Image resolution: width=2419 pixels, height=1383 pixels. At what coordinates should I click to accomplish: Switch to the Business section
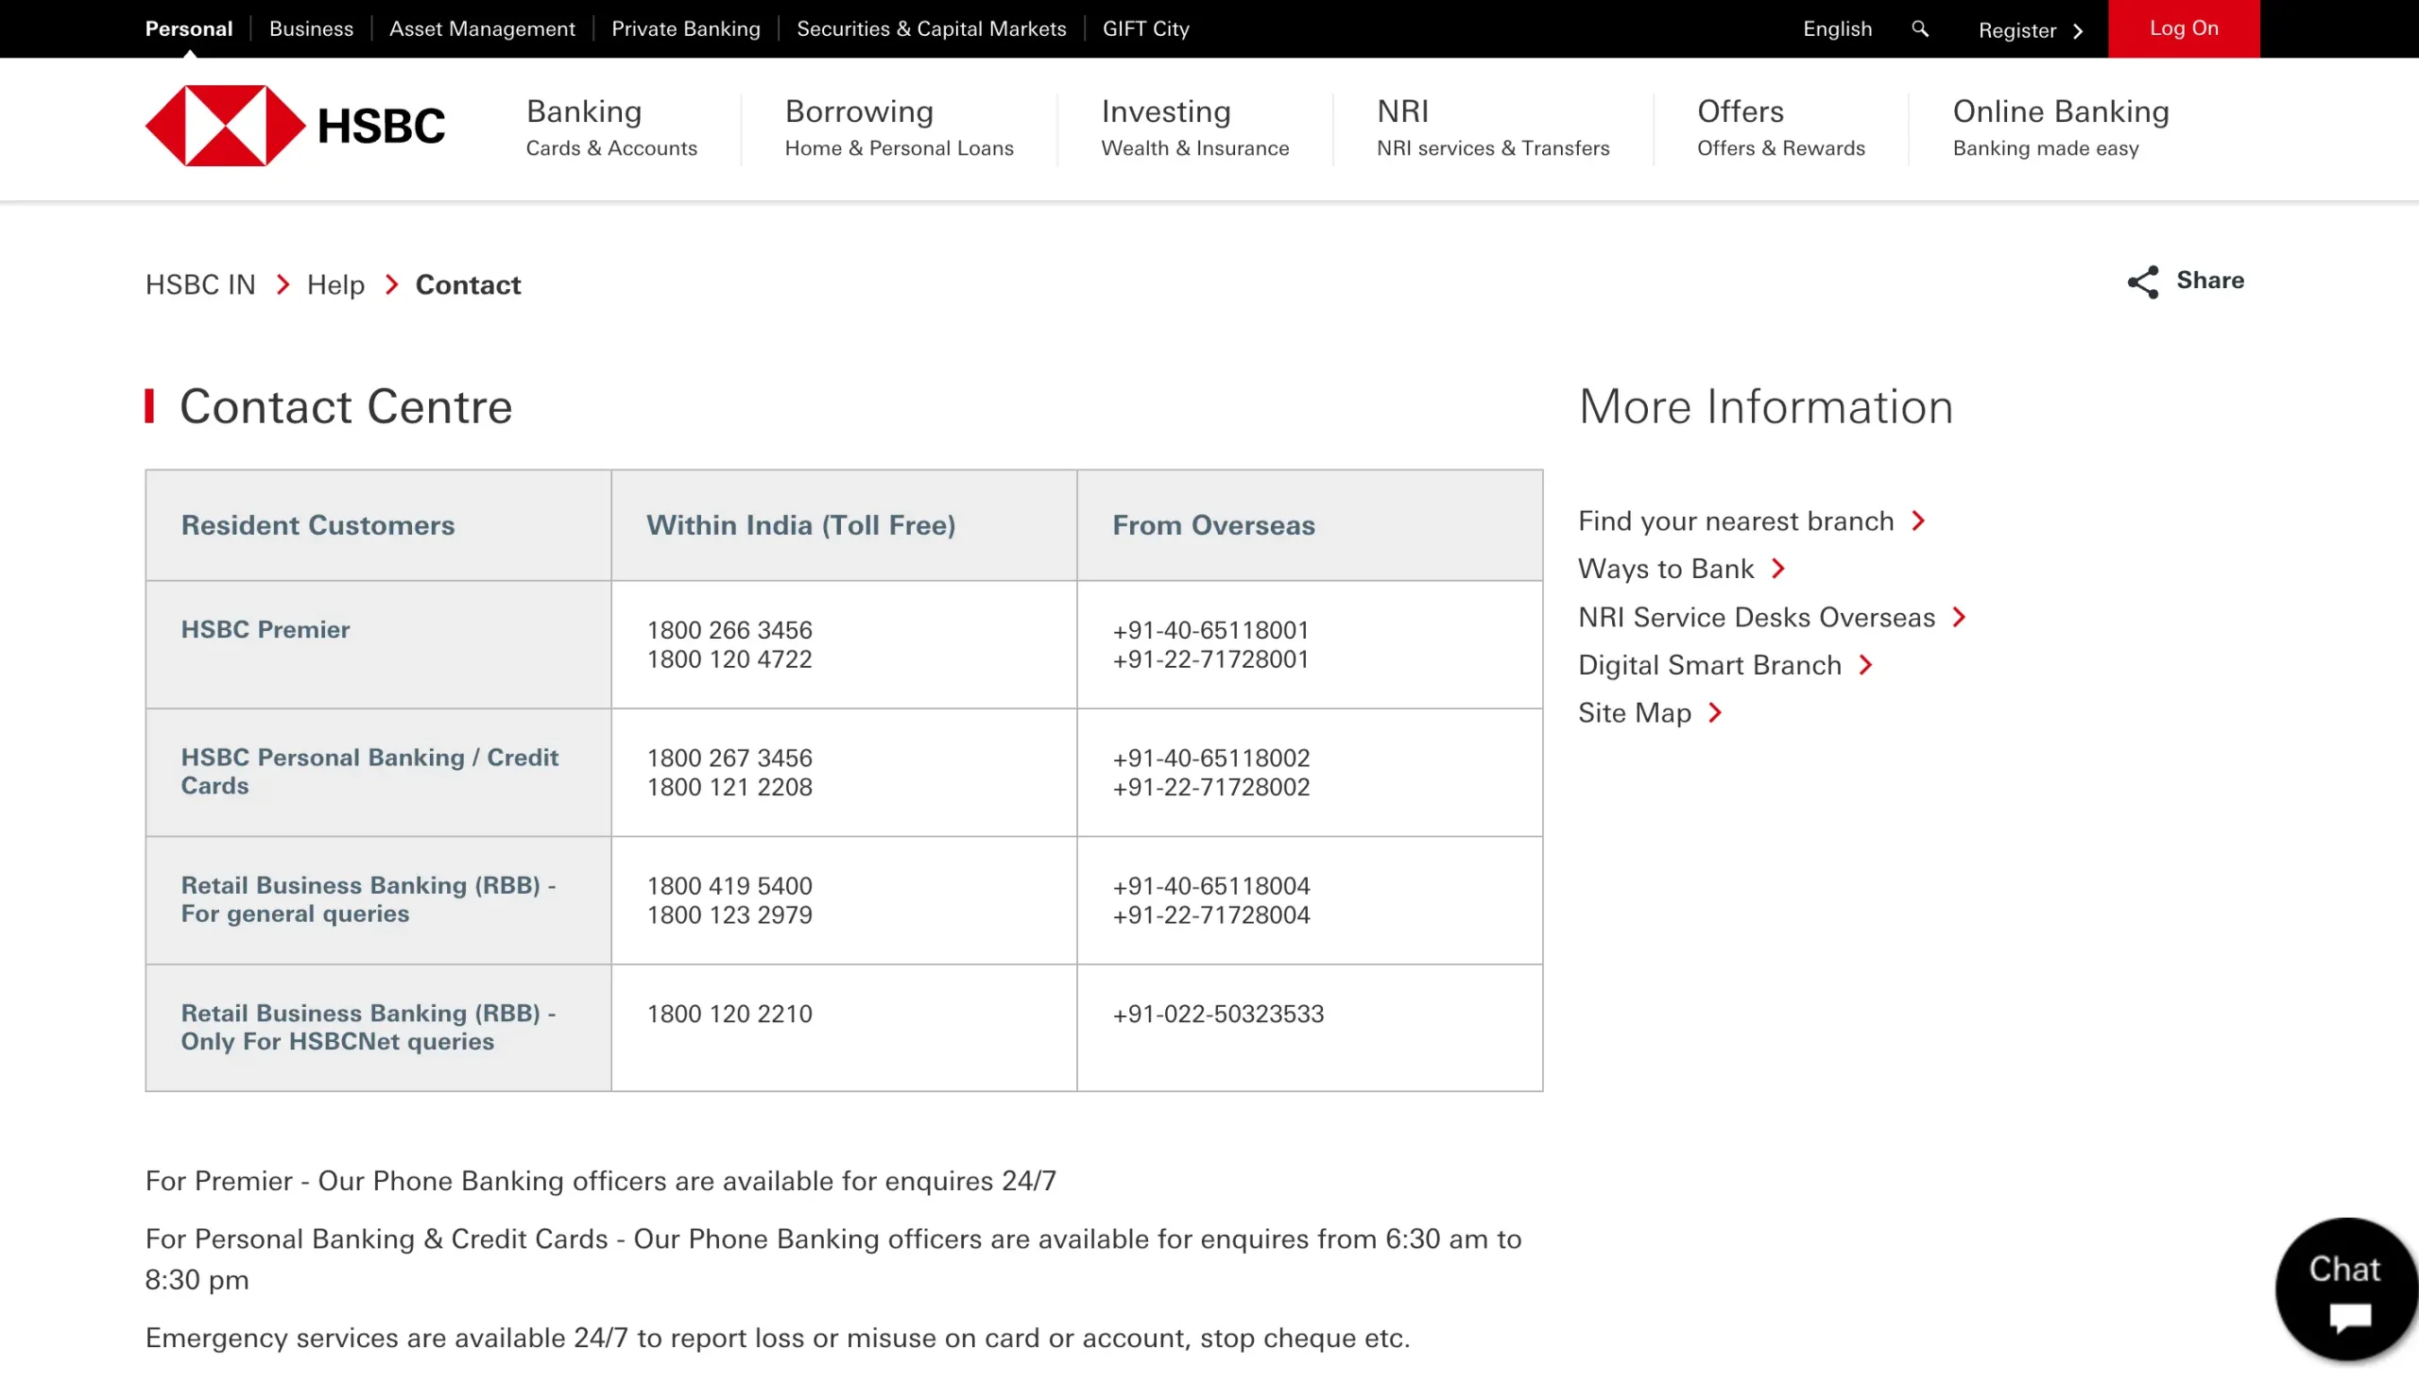pos(311,28)
